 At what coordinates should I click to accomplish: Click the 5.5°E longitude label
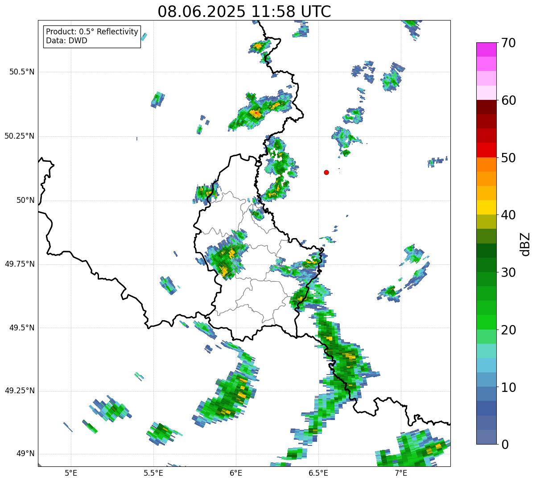click(153, 473)
